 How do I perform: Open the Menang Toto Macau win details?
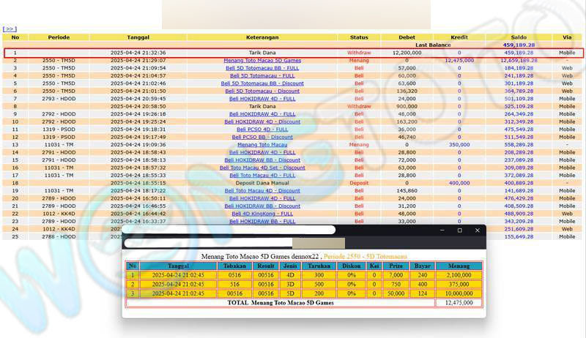pos(262,145)
